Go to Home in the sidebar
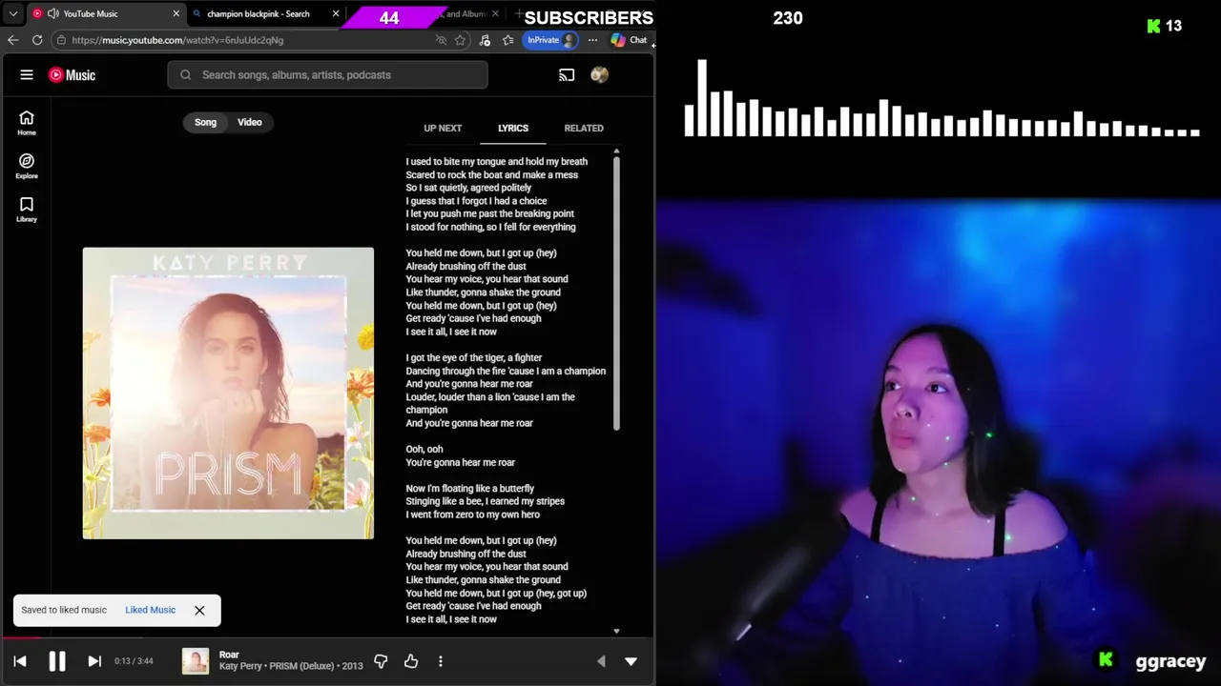The image size is (1221, 686). 27,123
